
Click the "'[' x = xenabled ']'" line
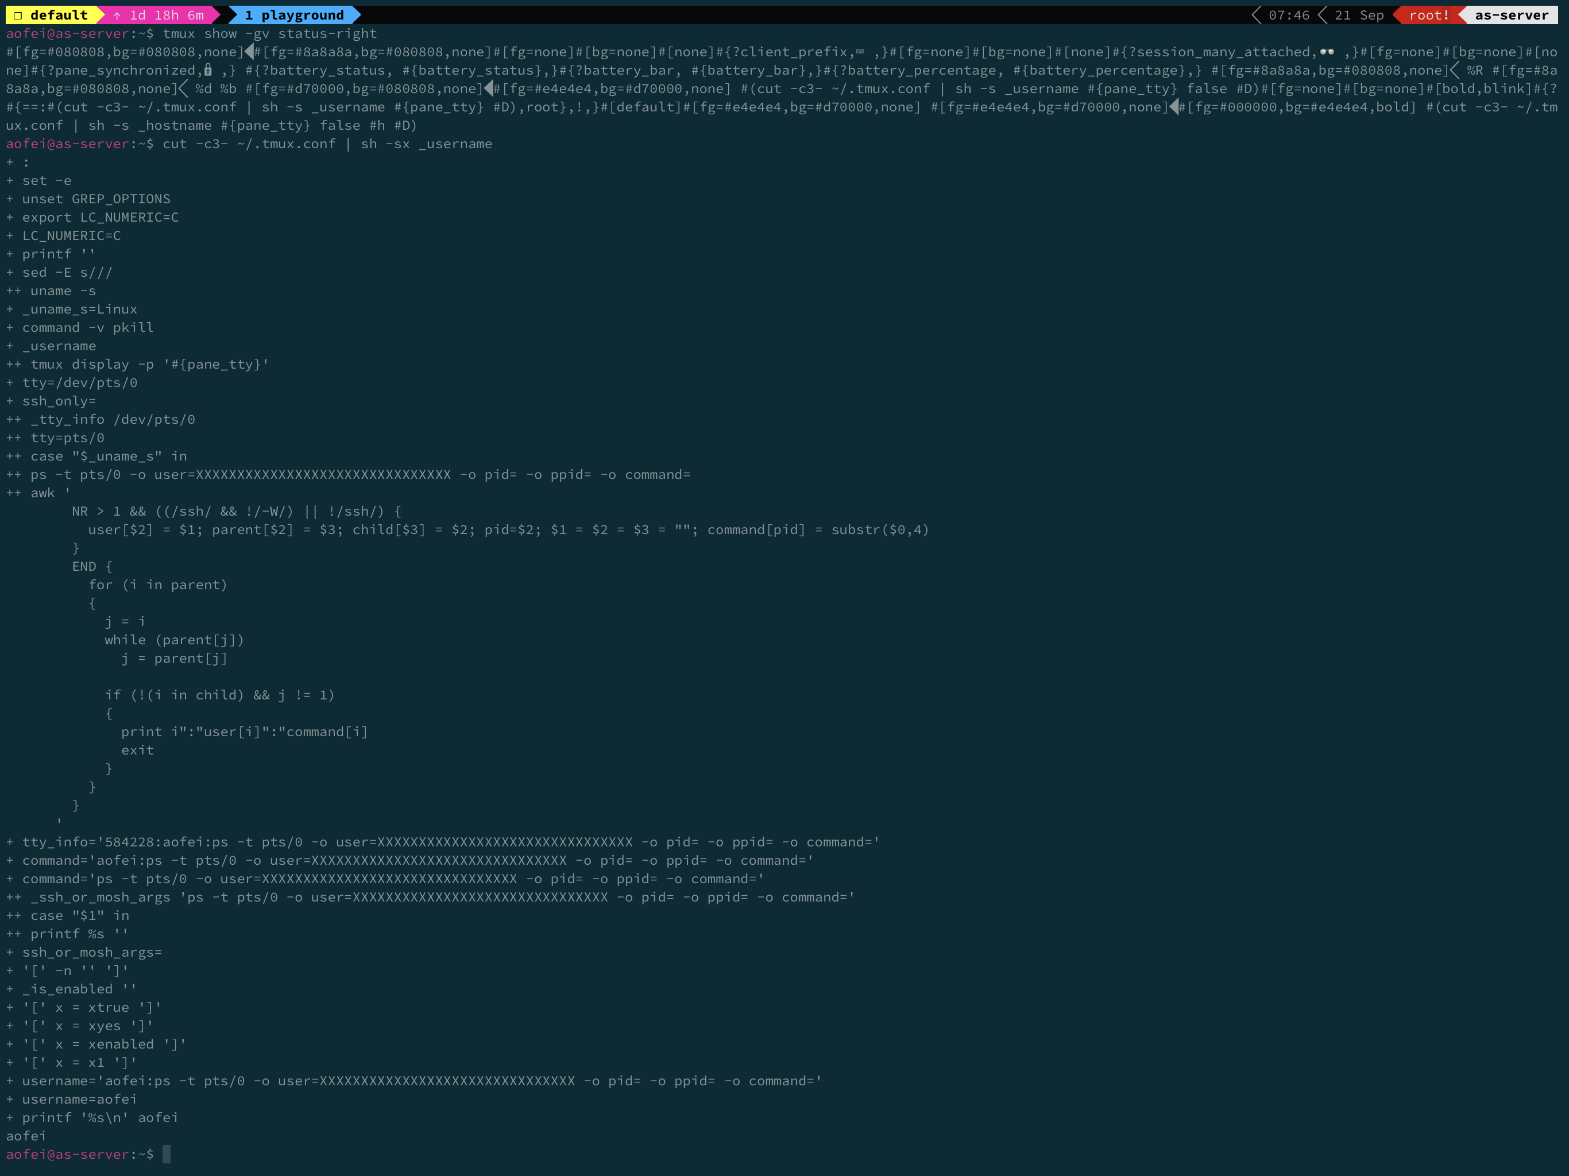[96, 1045]
